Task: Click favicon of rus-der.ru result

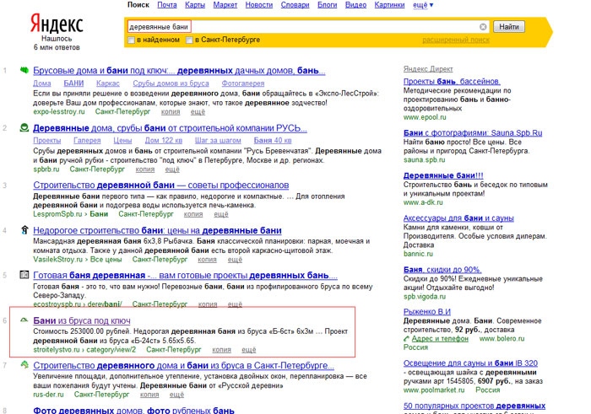Action: (24, 364)
